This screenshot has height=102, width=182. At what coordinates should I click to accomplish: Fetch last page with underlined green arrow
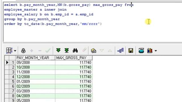(67, 50)
